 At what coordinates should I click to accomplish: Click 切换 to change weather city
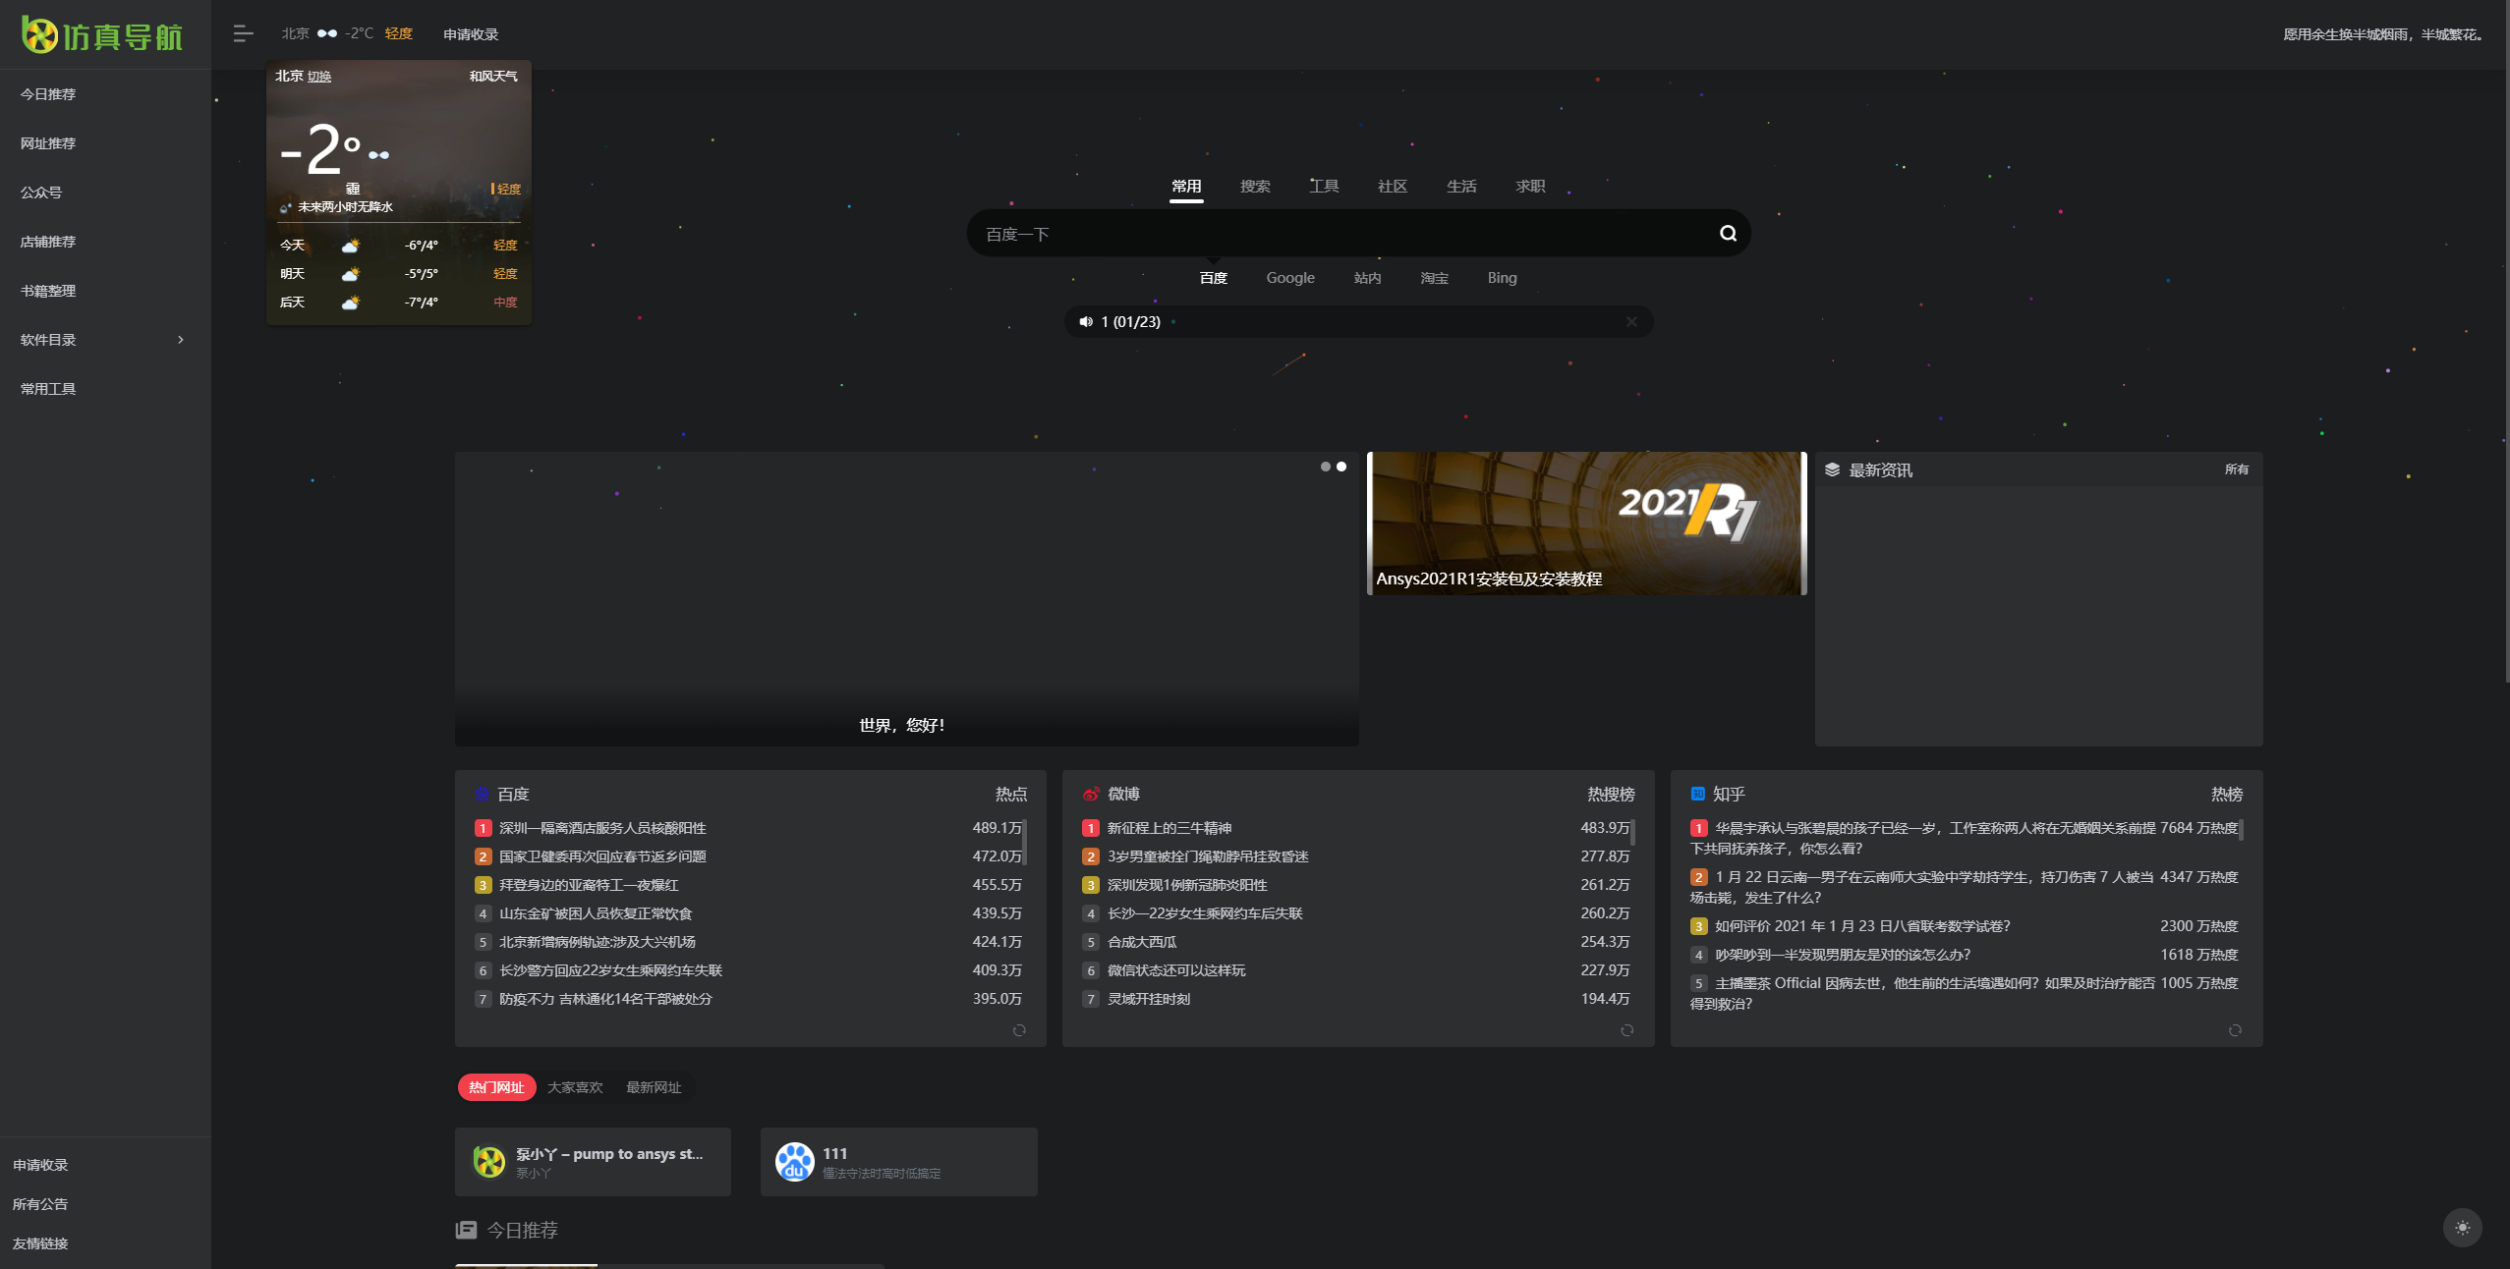pyautogui.click(x=319, y=77)
